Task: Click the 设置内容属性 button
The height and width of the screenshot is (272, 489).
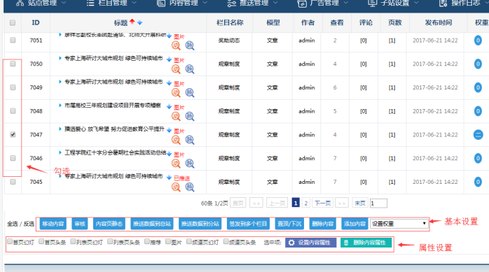Action: coord(310,243)
